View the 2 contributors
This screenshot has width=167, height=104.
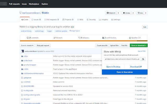pyautogui.click(x=109, y=38)
